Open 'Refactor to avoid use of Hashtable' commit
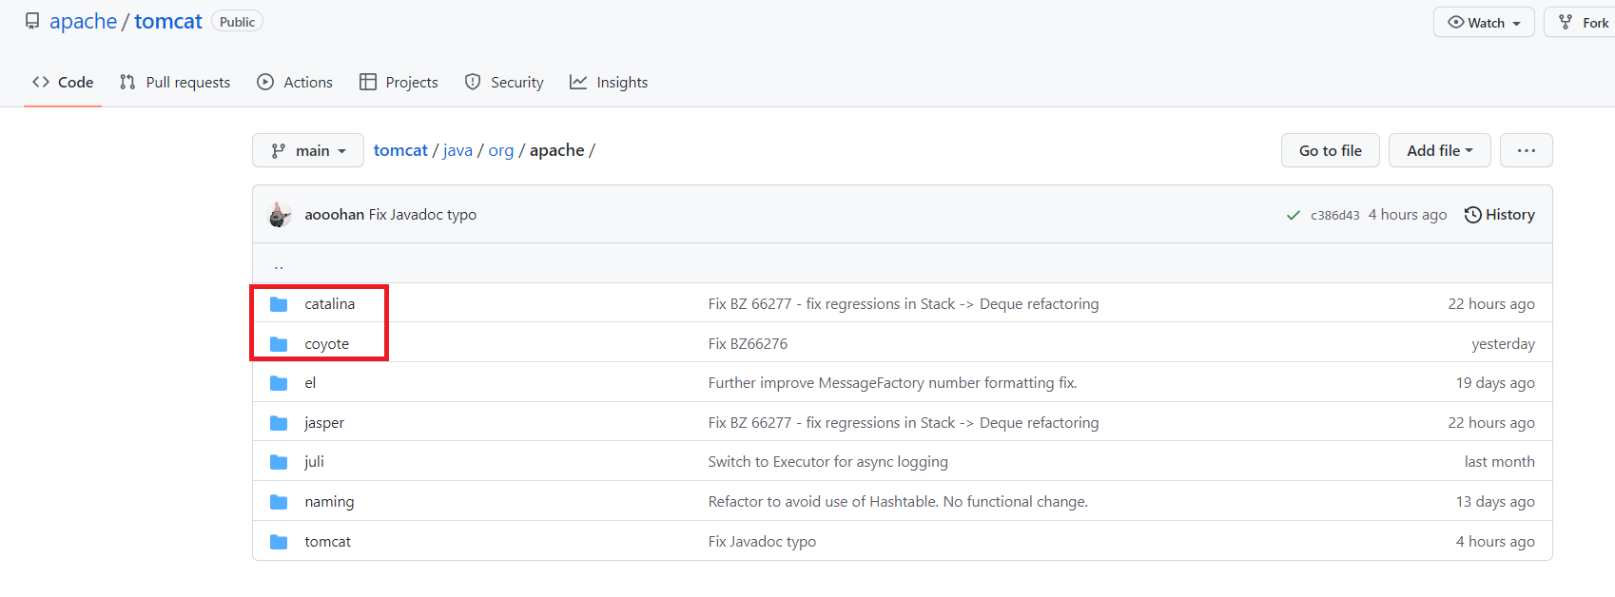Viewport: 1615px width, 597px height. 898,502
